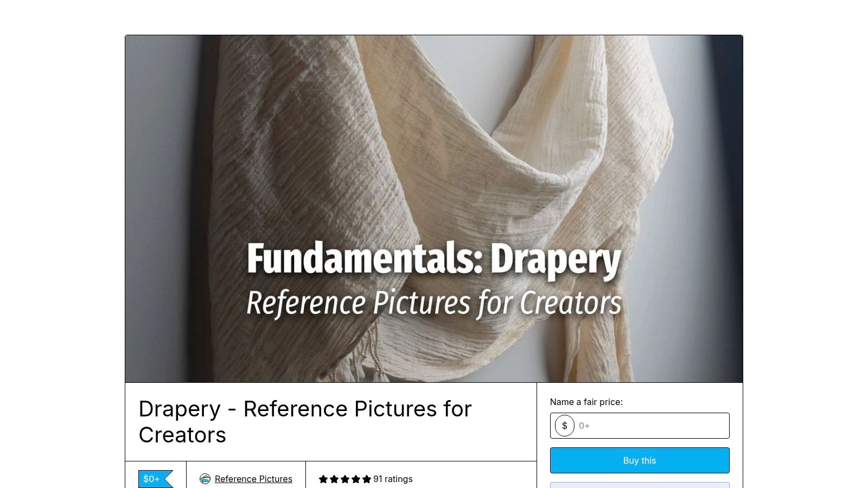Click the fourth rating star

click(356, 479)
